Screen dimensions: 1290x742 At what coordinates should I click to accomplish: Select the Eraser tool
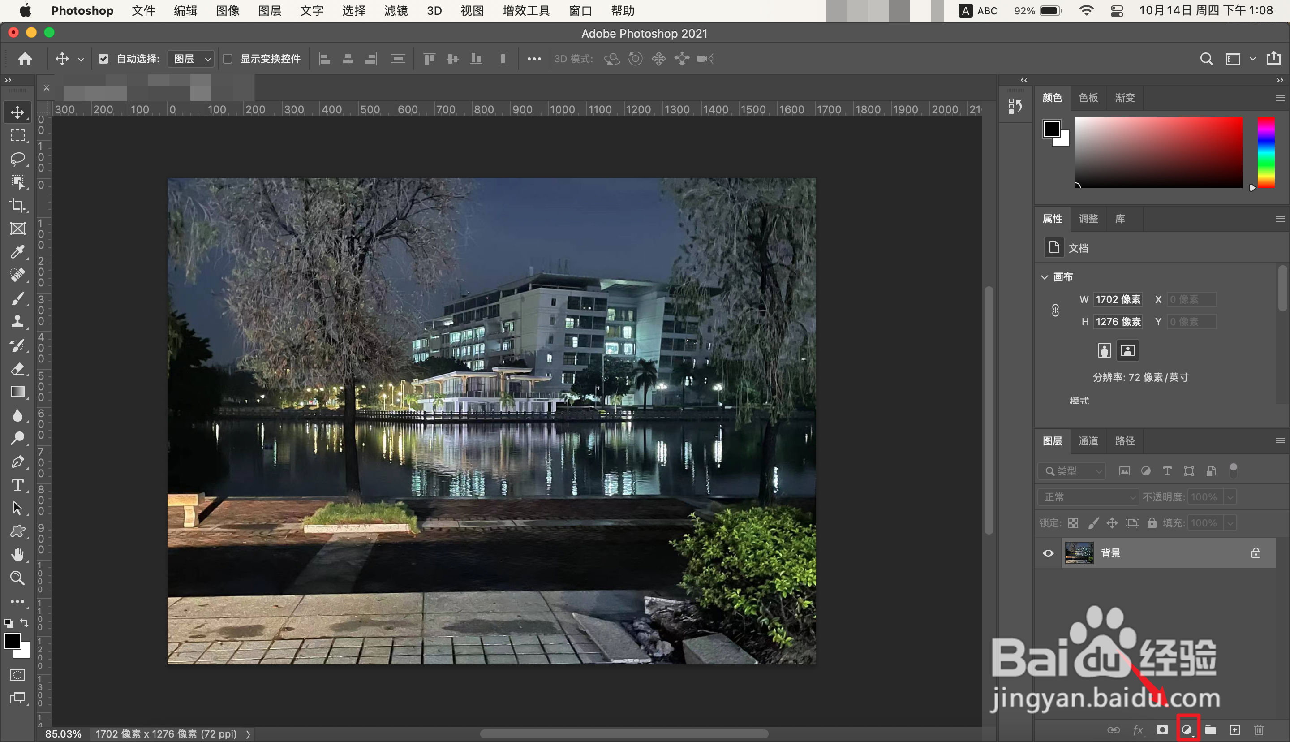[18, 368]
